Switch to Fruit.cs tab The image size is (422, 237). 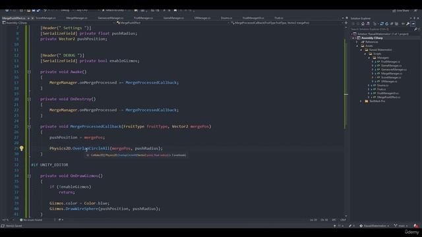(x=279, y=18)
